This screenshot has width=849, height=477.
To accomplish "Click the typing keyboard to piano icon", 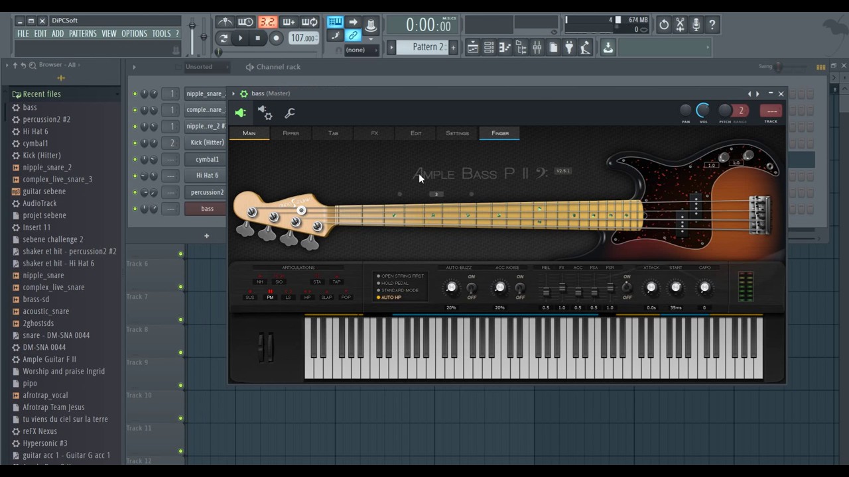I will click(x=336, y=22).
